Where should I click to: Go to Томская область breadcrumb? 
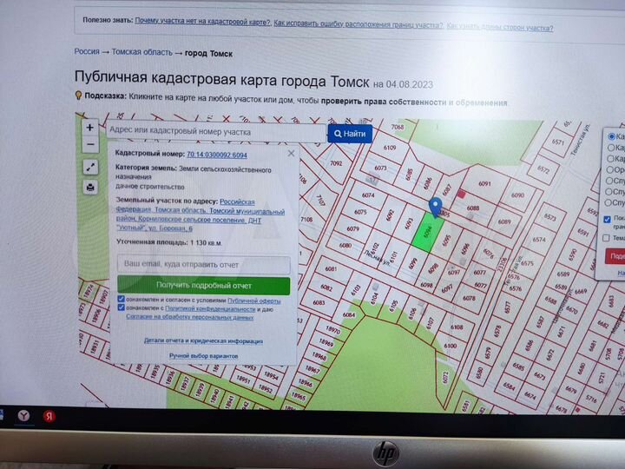[141, 52]
